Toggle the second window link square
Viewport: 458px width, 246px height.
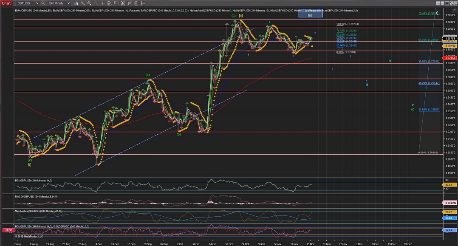pos(442,3)
